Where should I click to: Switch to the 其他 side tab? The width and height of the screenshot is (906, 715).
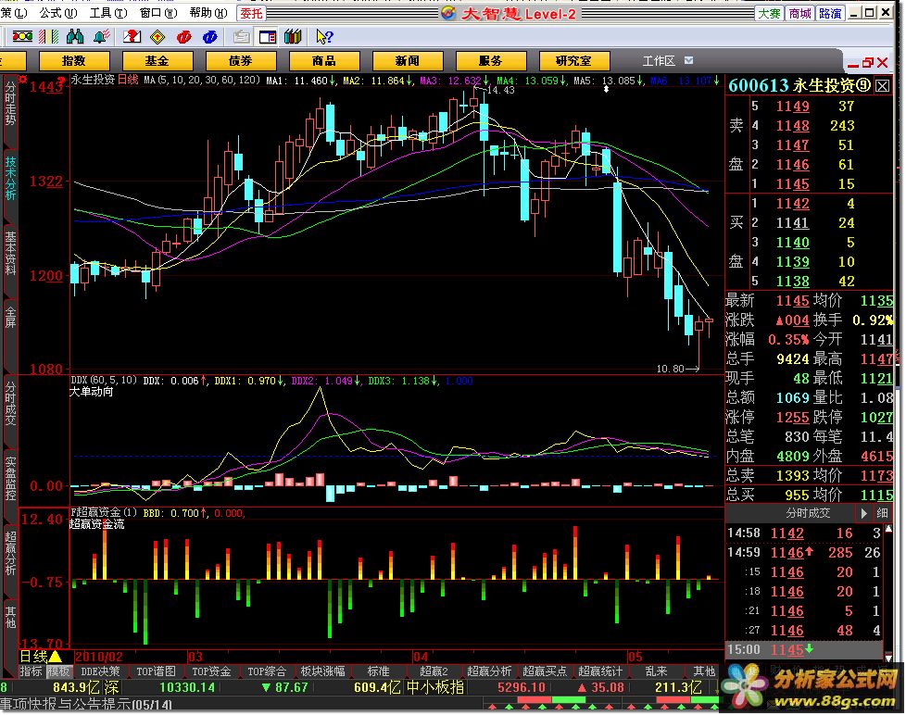[10, 616]
